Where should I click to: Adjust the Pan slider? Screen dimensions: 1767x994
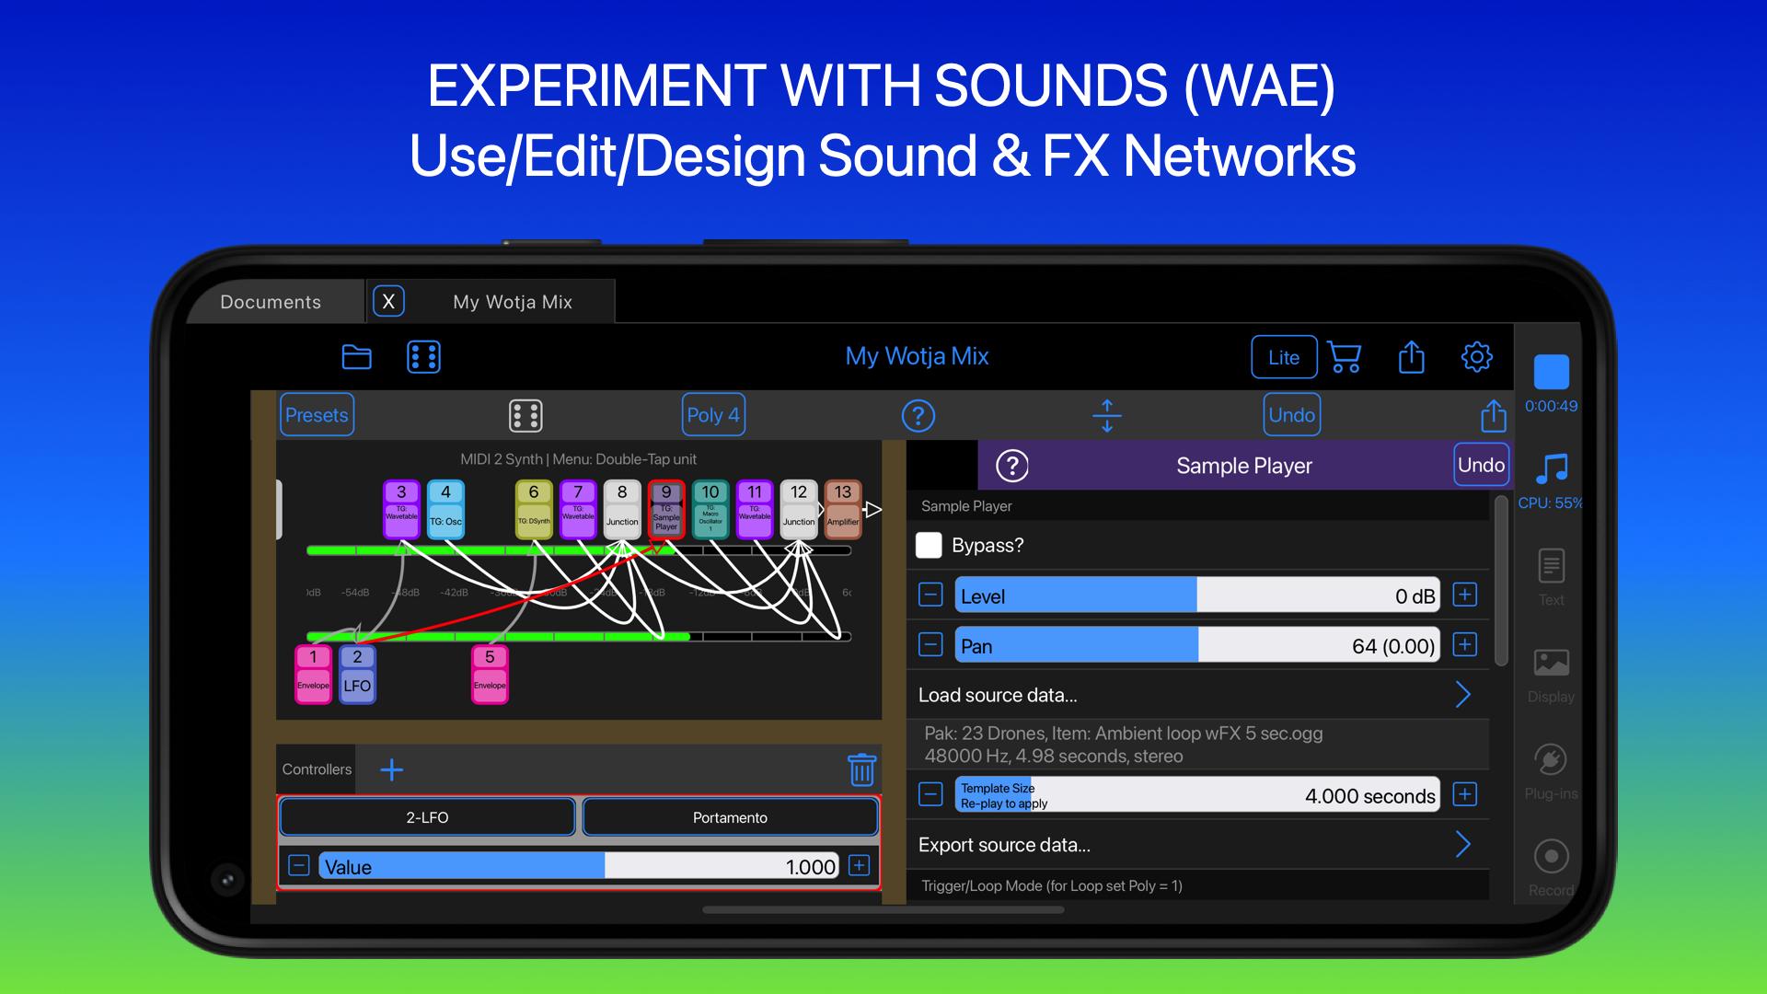coord(1197,645)
